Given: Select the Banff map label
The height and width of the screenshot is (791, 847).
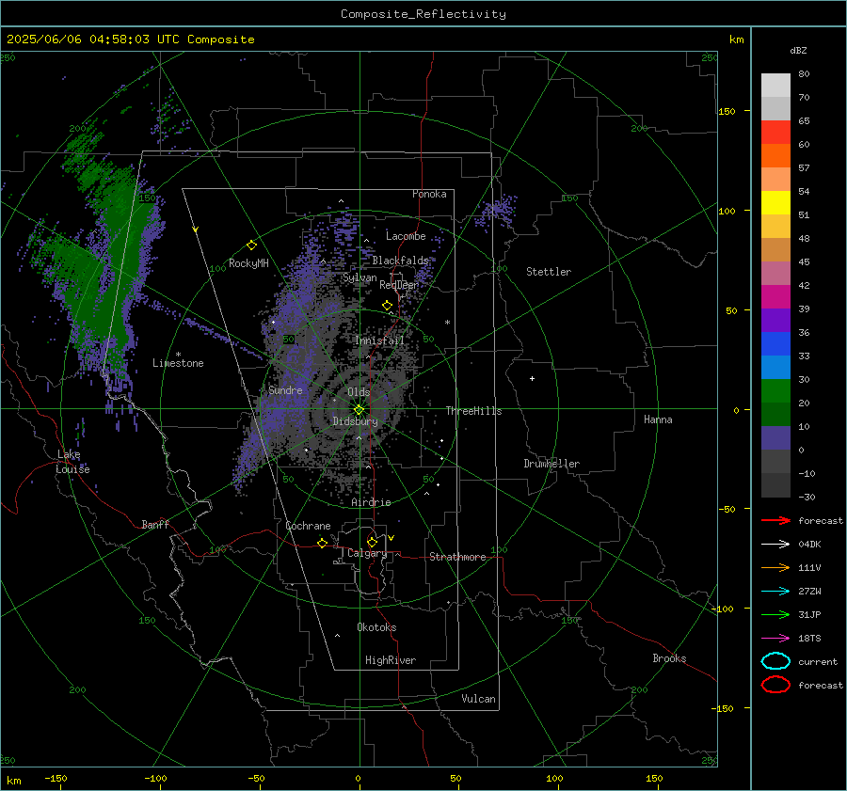Looking at the screenshot, I should [155, 524].
